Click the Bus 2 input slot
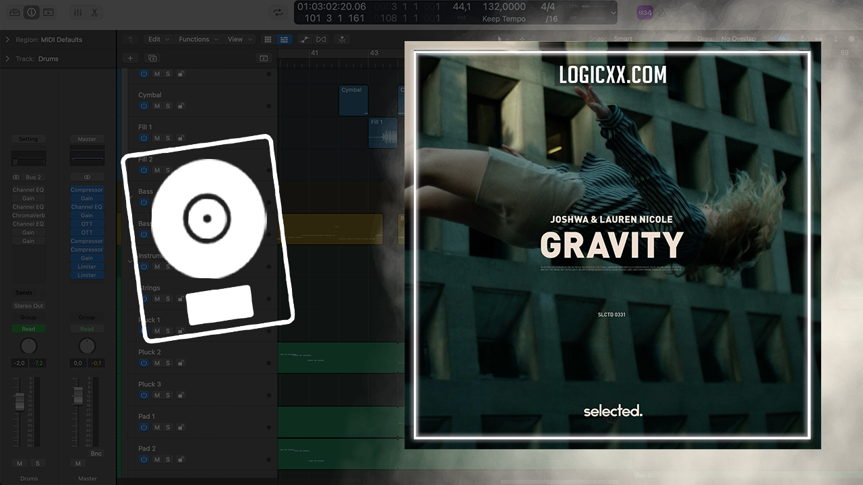 [x=33, y=177]
